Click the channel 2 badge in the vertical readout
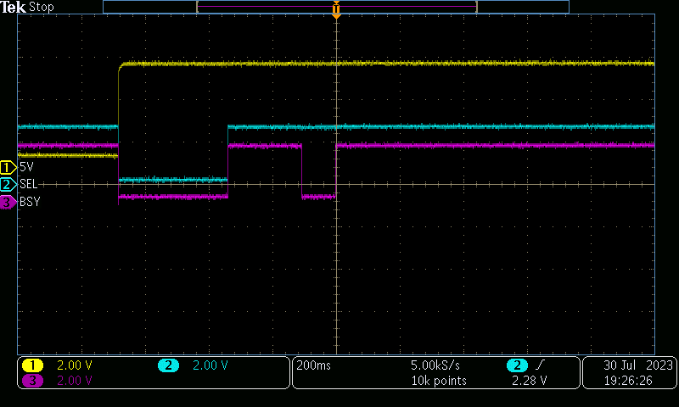 pos(168,365)
